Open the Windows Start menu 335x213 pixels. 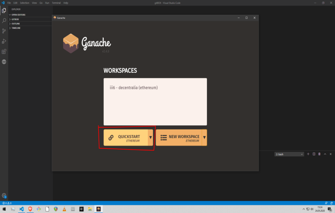[4, 209]
